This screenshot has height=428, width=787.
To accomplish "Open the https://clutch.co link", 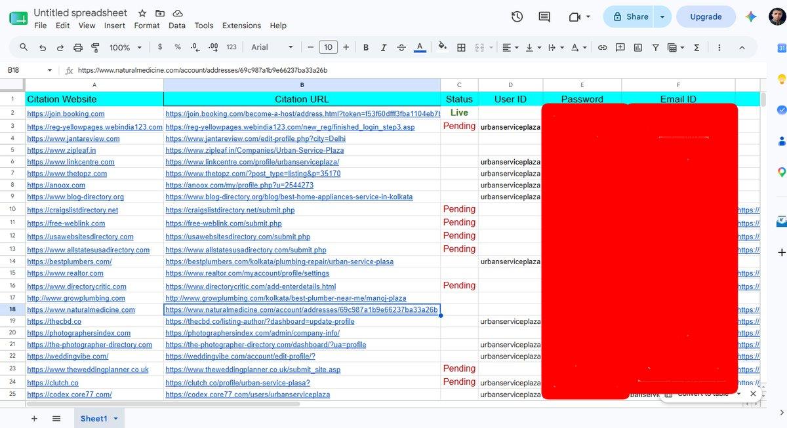I will point(52,383).
